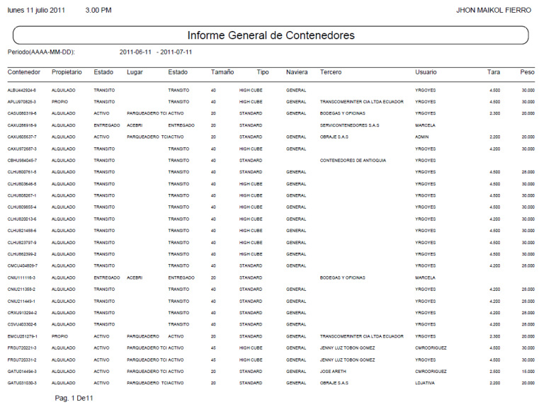Click the Tercero column header
The image size is (544, 407).
(331, 72)
